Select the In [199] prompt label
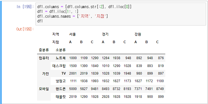 (x=25, y=7)
